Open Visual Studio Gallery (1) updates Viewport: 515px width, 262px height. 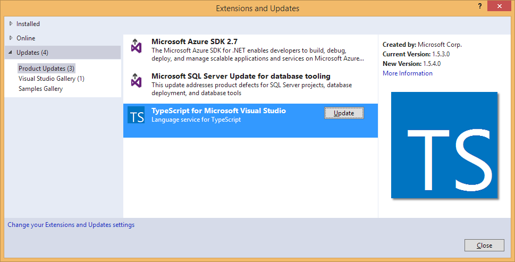tap(52, 79)
